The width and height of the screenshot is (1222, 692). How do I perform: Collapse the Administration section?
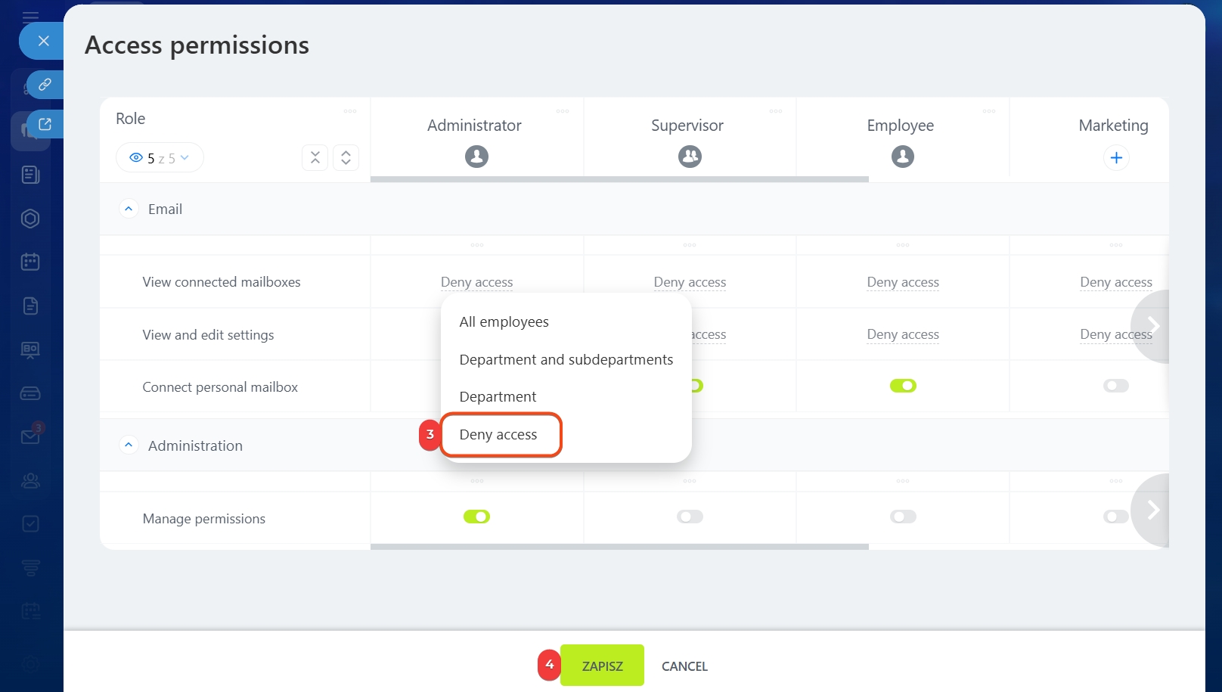(x=129, y=445)
